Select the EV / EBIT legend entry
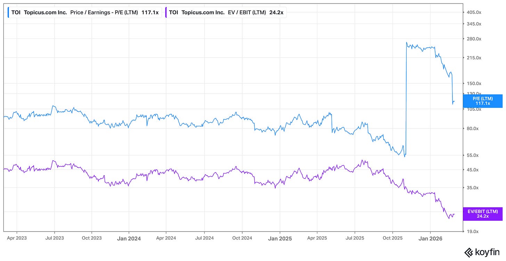Image resolution: width=506 pixels, height=261 pixels. [x=226, y=12]
